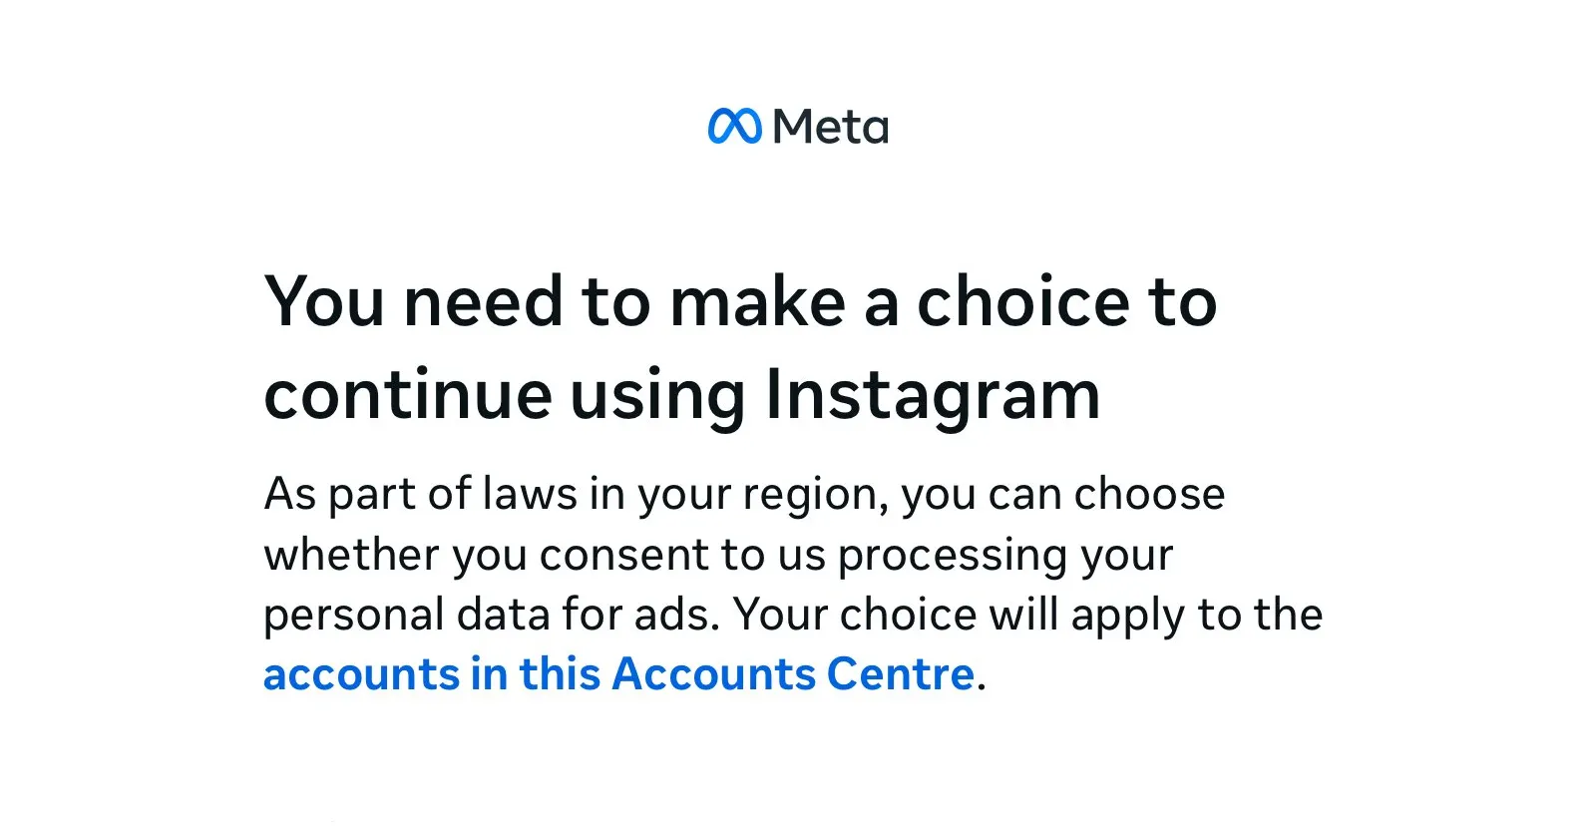Click the Meta wordmark text
The height and width of the screenshot is (838, 1596).
pos(830,127)
